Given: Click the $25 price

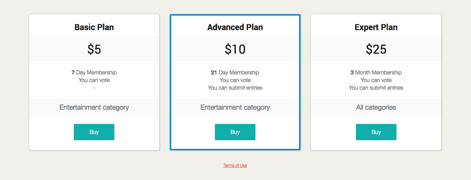Looking at the screenshot, I should [376, 49].
